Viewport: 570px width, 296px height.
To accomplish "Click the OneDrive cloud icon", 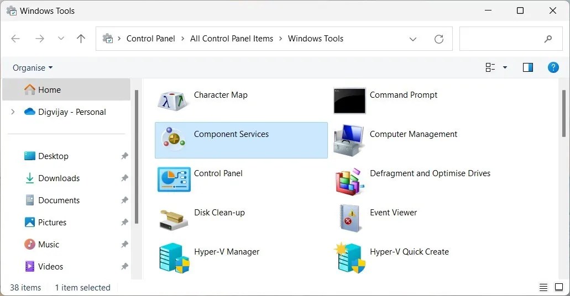I will [29, 112].
